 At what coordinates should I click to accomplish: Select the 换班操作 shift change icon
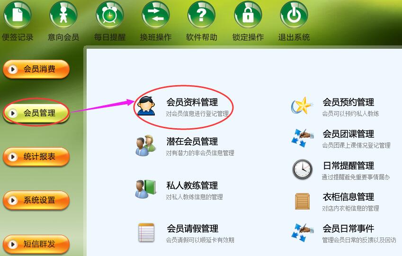click(x=156, y=15)
